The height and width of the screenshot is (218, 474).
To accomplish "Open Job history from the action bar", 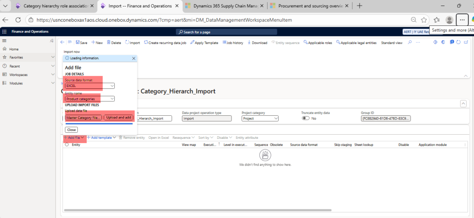I will tap(233, 43).
